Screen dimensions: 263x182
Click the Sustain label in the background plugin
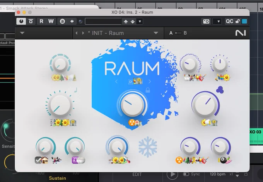point(58,178)
